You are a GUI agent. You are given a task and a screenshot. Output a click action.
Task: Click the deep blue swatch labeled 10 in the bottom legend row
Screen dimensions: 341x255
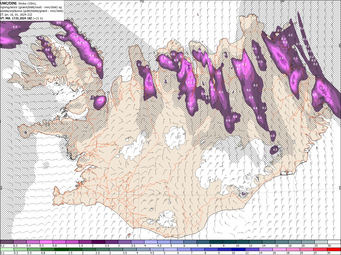[238, 249]
